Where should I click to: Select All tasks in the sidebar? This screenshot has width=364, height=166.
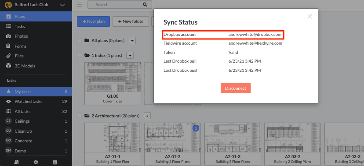36,111
